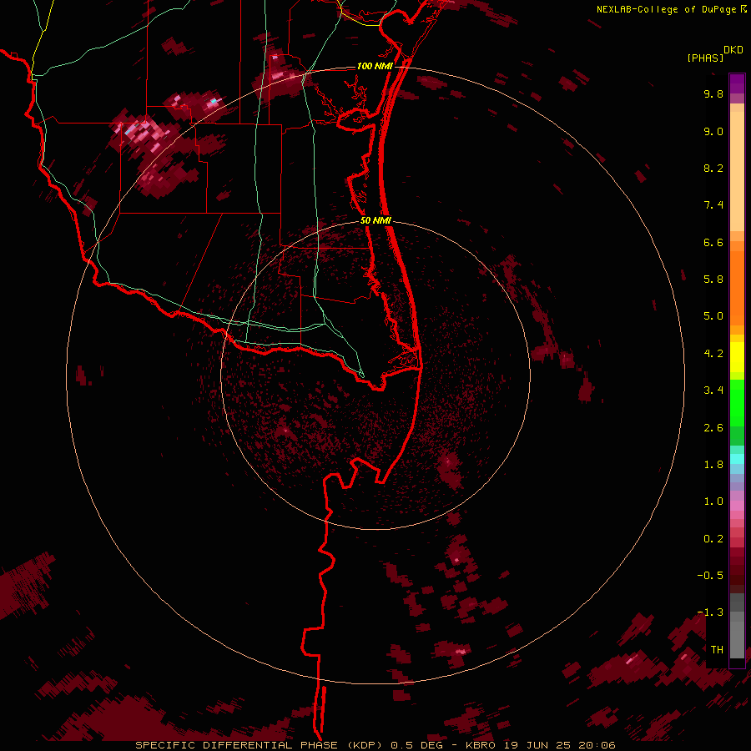Pick the light peach band of color scale
Screen dimensions: 751x751
pyautogui.click(x=737, y=171)
